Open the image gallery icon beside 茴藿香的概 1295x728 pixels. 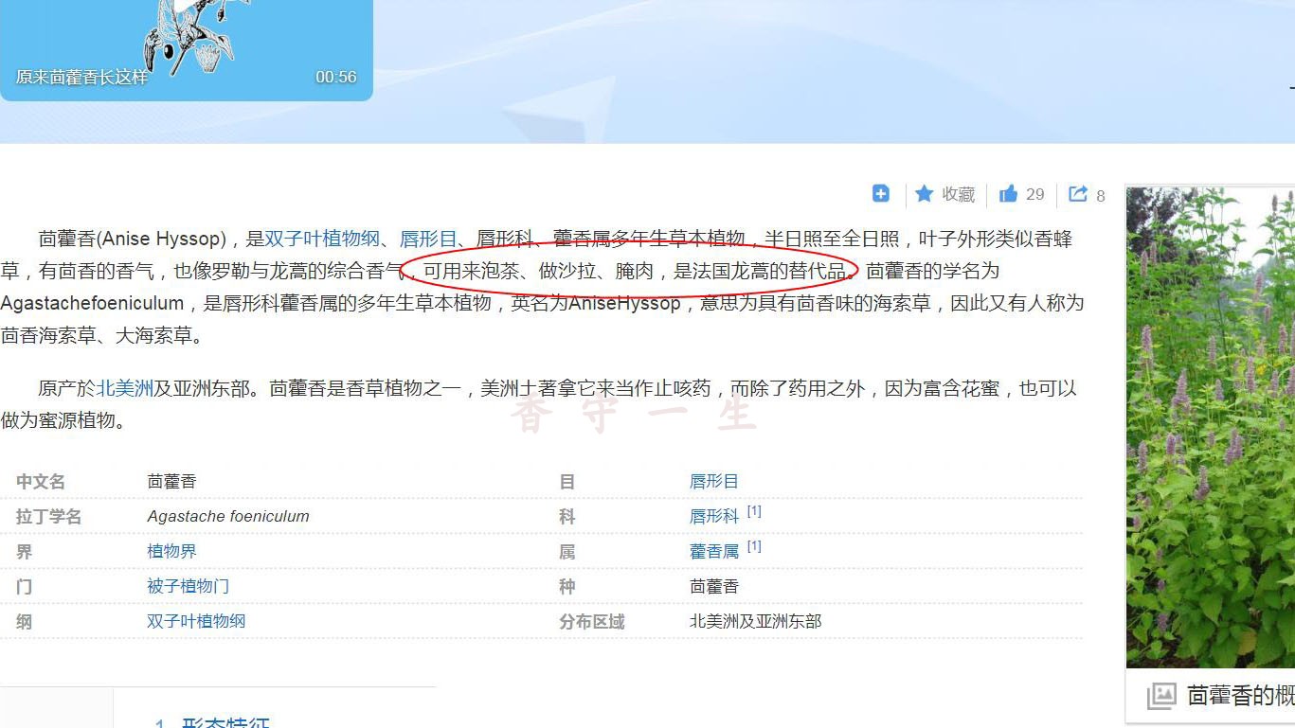pos(1161,696)
